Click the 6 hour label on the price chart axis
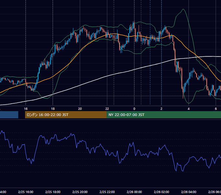 [x=216, y=109]
